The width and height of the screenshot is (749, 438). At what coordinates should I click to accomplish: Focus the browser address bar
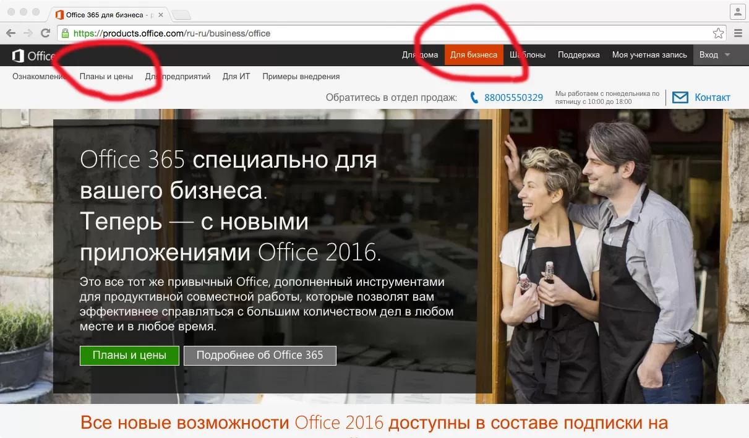(392, 33)
